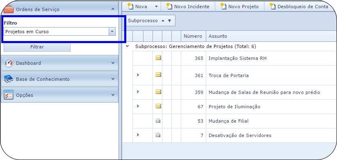Image resolution: width=337 pixels, height=160 pixels.
Task: Click number 67 cell
Action: [194, 107]
